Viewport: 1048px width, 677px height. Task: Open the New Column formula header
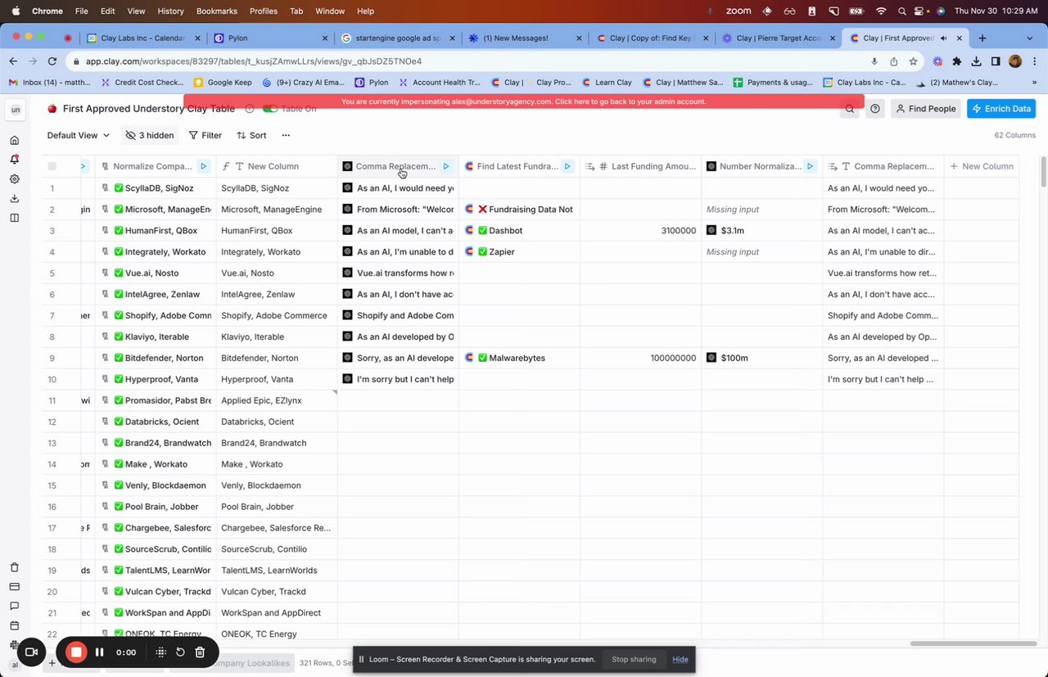277,166
